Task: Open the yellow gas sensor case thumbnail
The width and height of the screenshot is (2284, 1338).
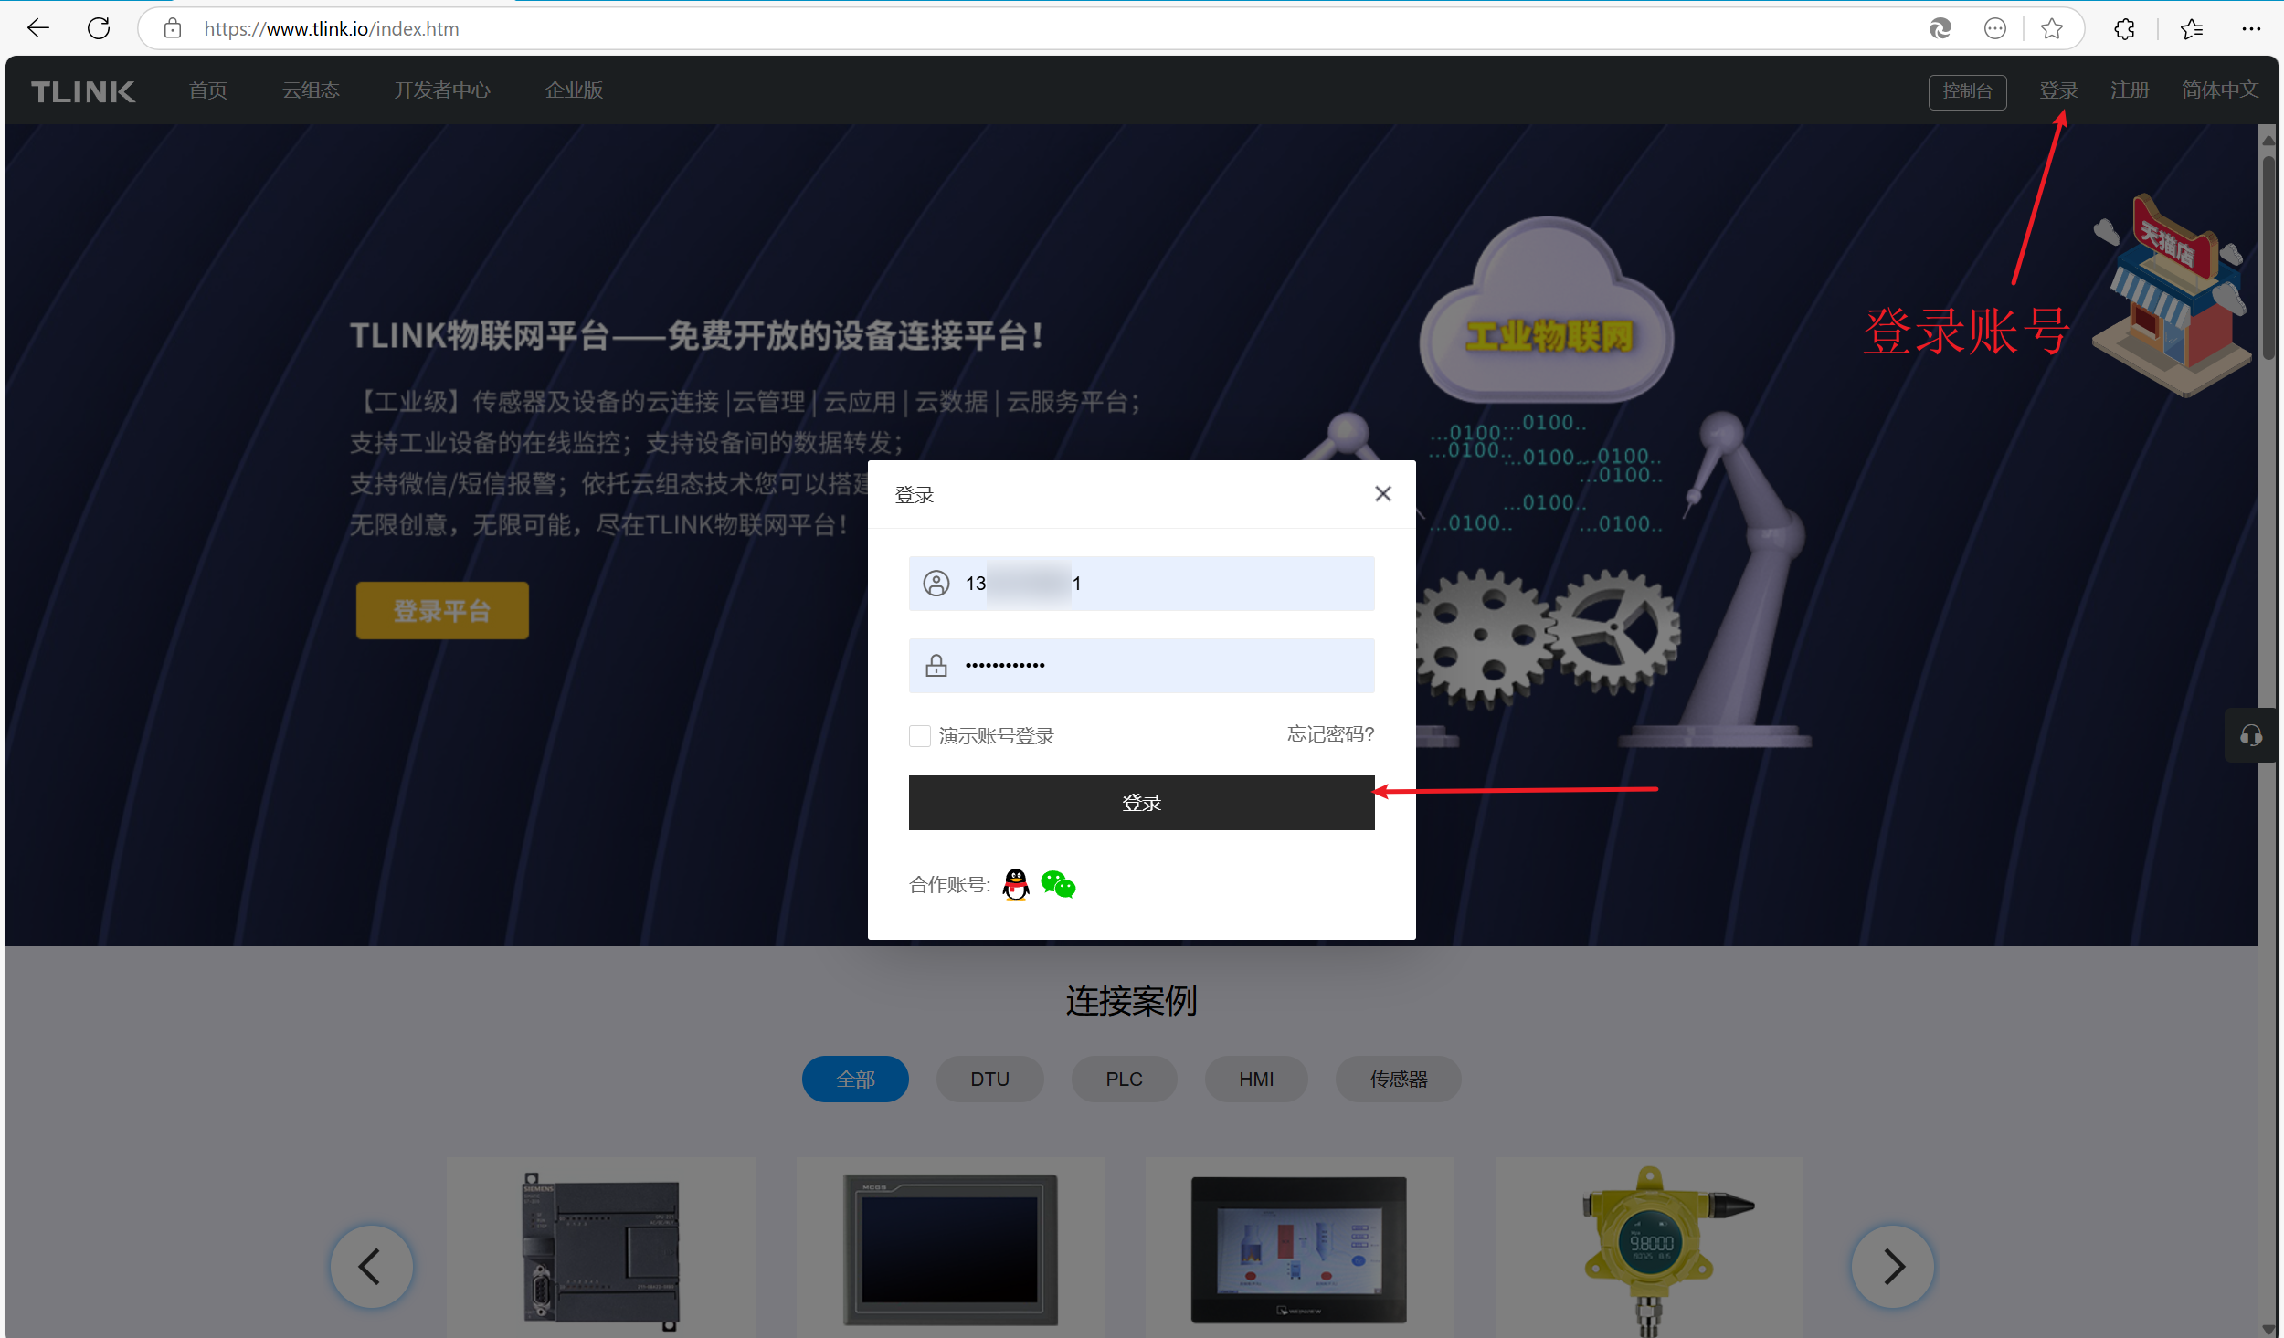Action: pyautogui.click(x=1649, y=1249)
